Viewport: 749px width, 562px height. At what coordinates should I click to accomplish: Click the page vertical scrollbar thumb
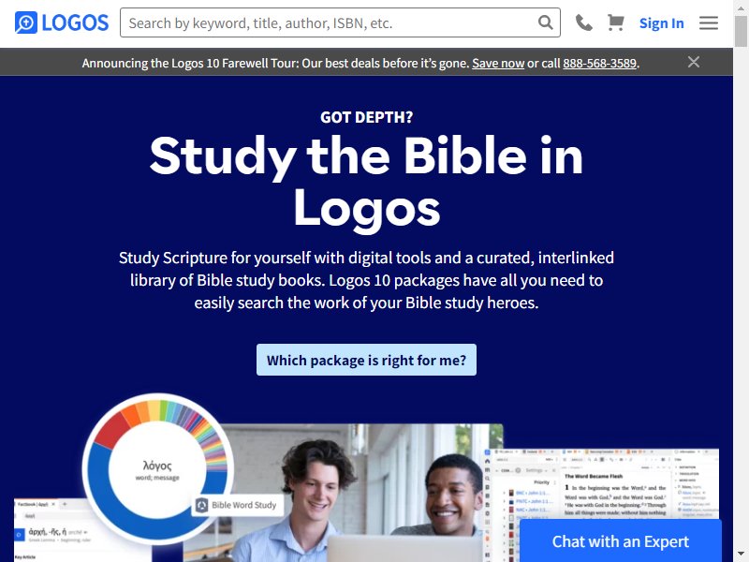pos(741,29)
